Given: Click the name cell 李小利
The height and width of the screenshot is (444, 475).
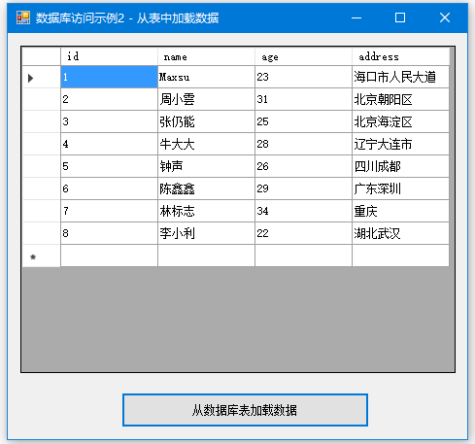Looking at the screenshot, I should pos(206,233).
